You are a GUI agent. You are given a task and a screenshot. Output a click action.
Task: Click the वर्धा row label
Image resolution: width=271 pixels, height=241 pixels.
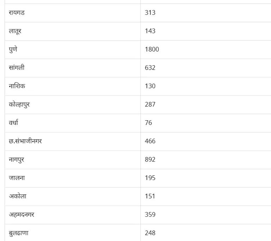[x=14, y=123]
